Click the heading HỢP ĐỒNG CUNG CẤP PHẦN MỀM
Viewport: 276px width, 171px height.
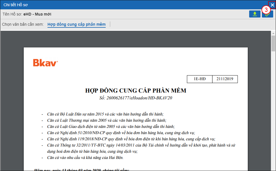click(x=136, y=91)
